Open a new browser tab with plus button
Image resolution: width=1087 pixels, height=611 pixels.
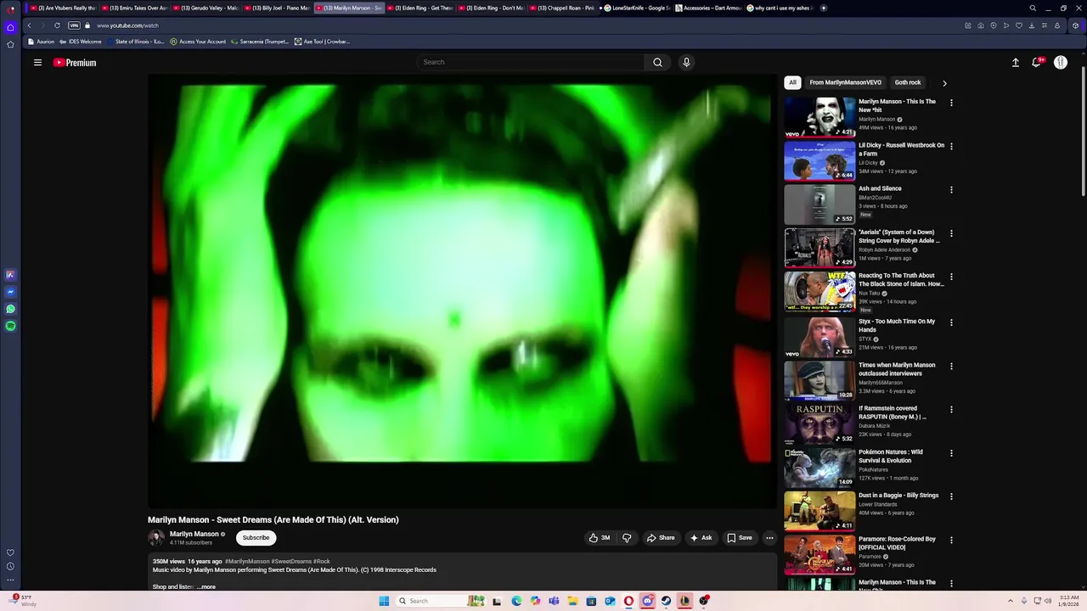[x=824, y=8]
